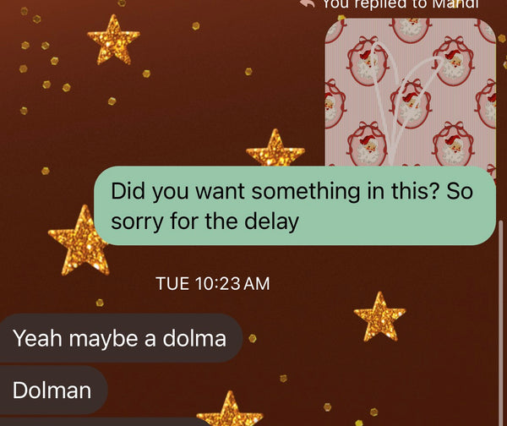Tap the reply arrow icon at top
Viewport: 507px width, 426px height.
(x=307, y=3)
